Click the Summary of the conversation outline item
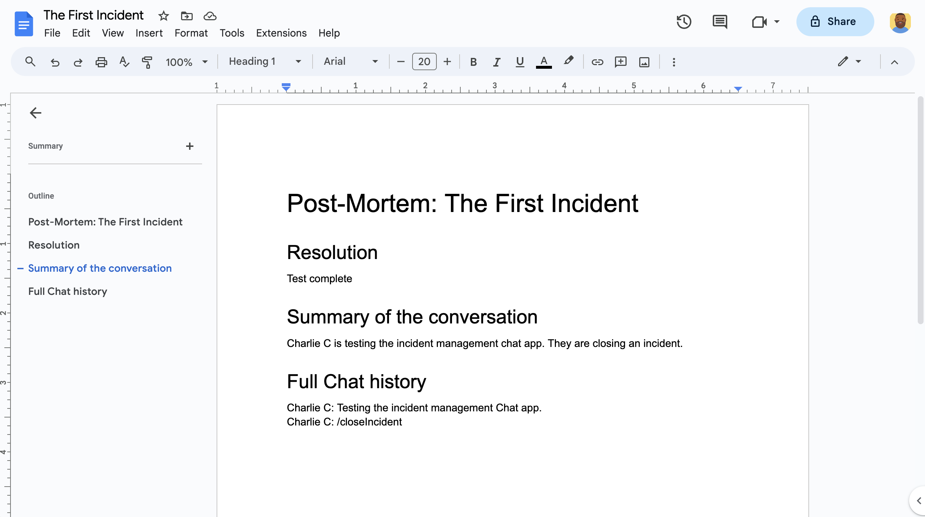The height and width of the screenshot is (517, 925). point(100,268)
